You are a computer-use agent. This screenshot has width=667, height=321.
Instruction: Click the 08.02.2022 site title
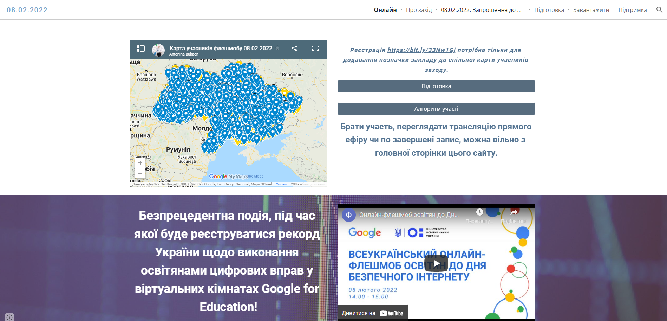pos(27,10)
